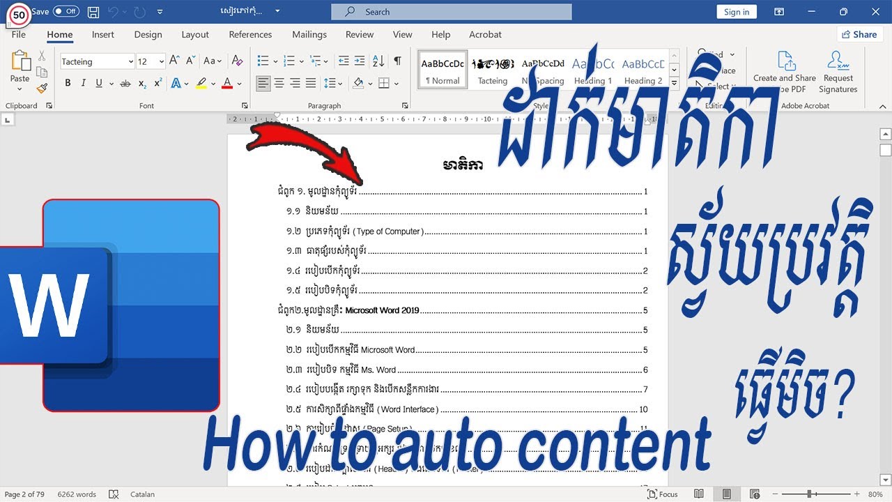This screenshot has height=502, width=892.
Task: Open the Borders dropdown arrow
Action: (x=395, y=84)
